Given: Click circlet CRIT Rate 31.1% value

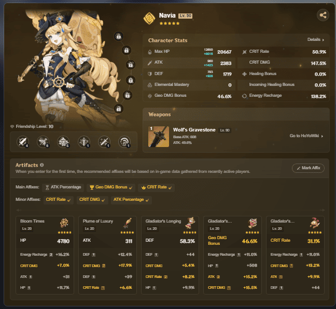Looking at the screenshot, I should (314, 241).
